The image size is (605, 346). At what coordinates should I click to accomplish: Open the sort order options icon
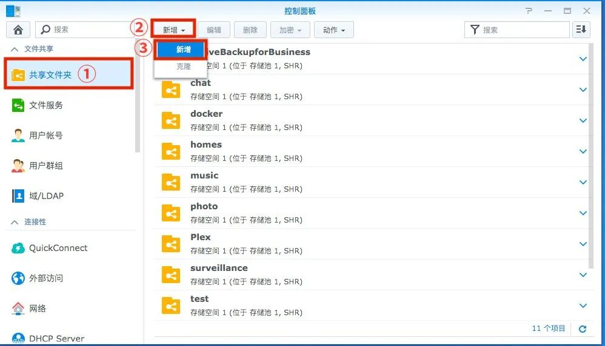581,30
